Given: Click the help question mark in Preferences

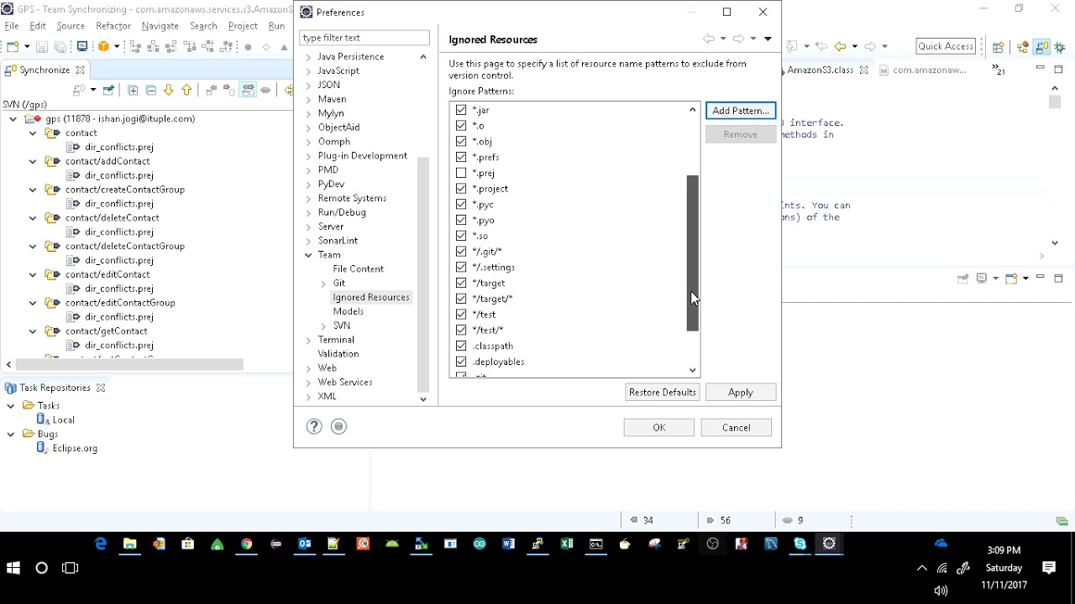Looking at the screenshot, I should pyautogui.click(x=314, y=426).
